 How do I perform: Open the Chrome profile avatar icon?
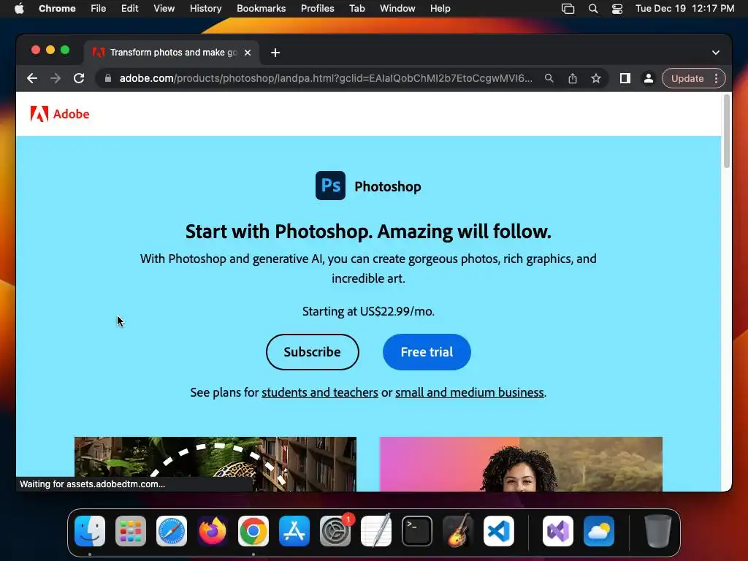point(649,78)
